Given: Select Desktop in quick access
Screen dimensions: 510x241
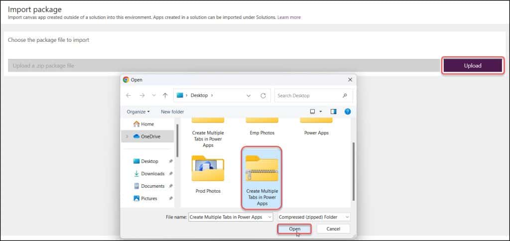Looking at the screenshot, I should tap(149, 161).
